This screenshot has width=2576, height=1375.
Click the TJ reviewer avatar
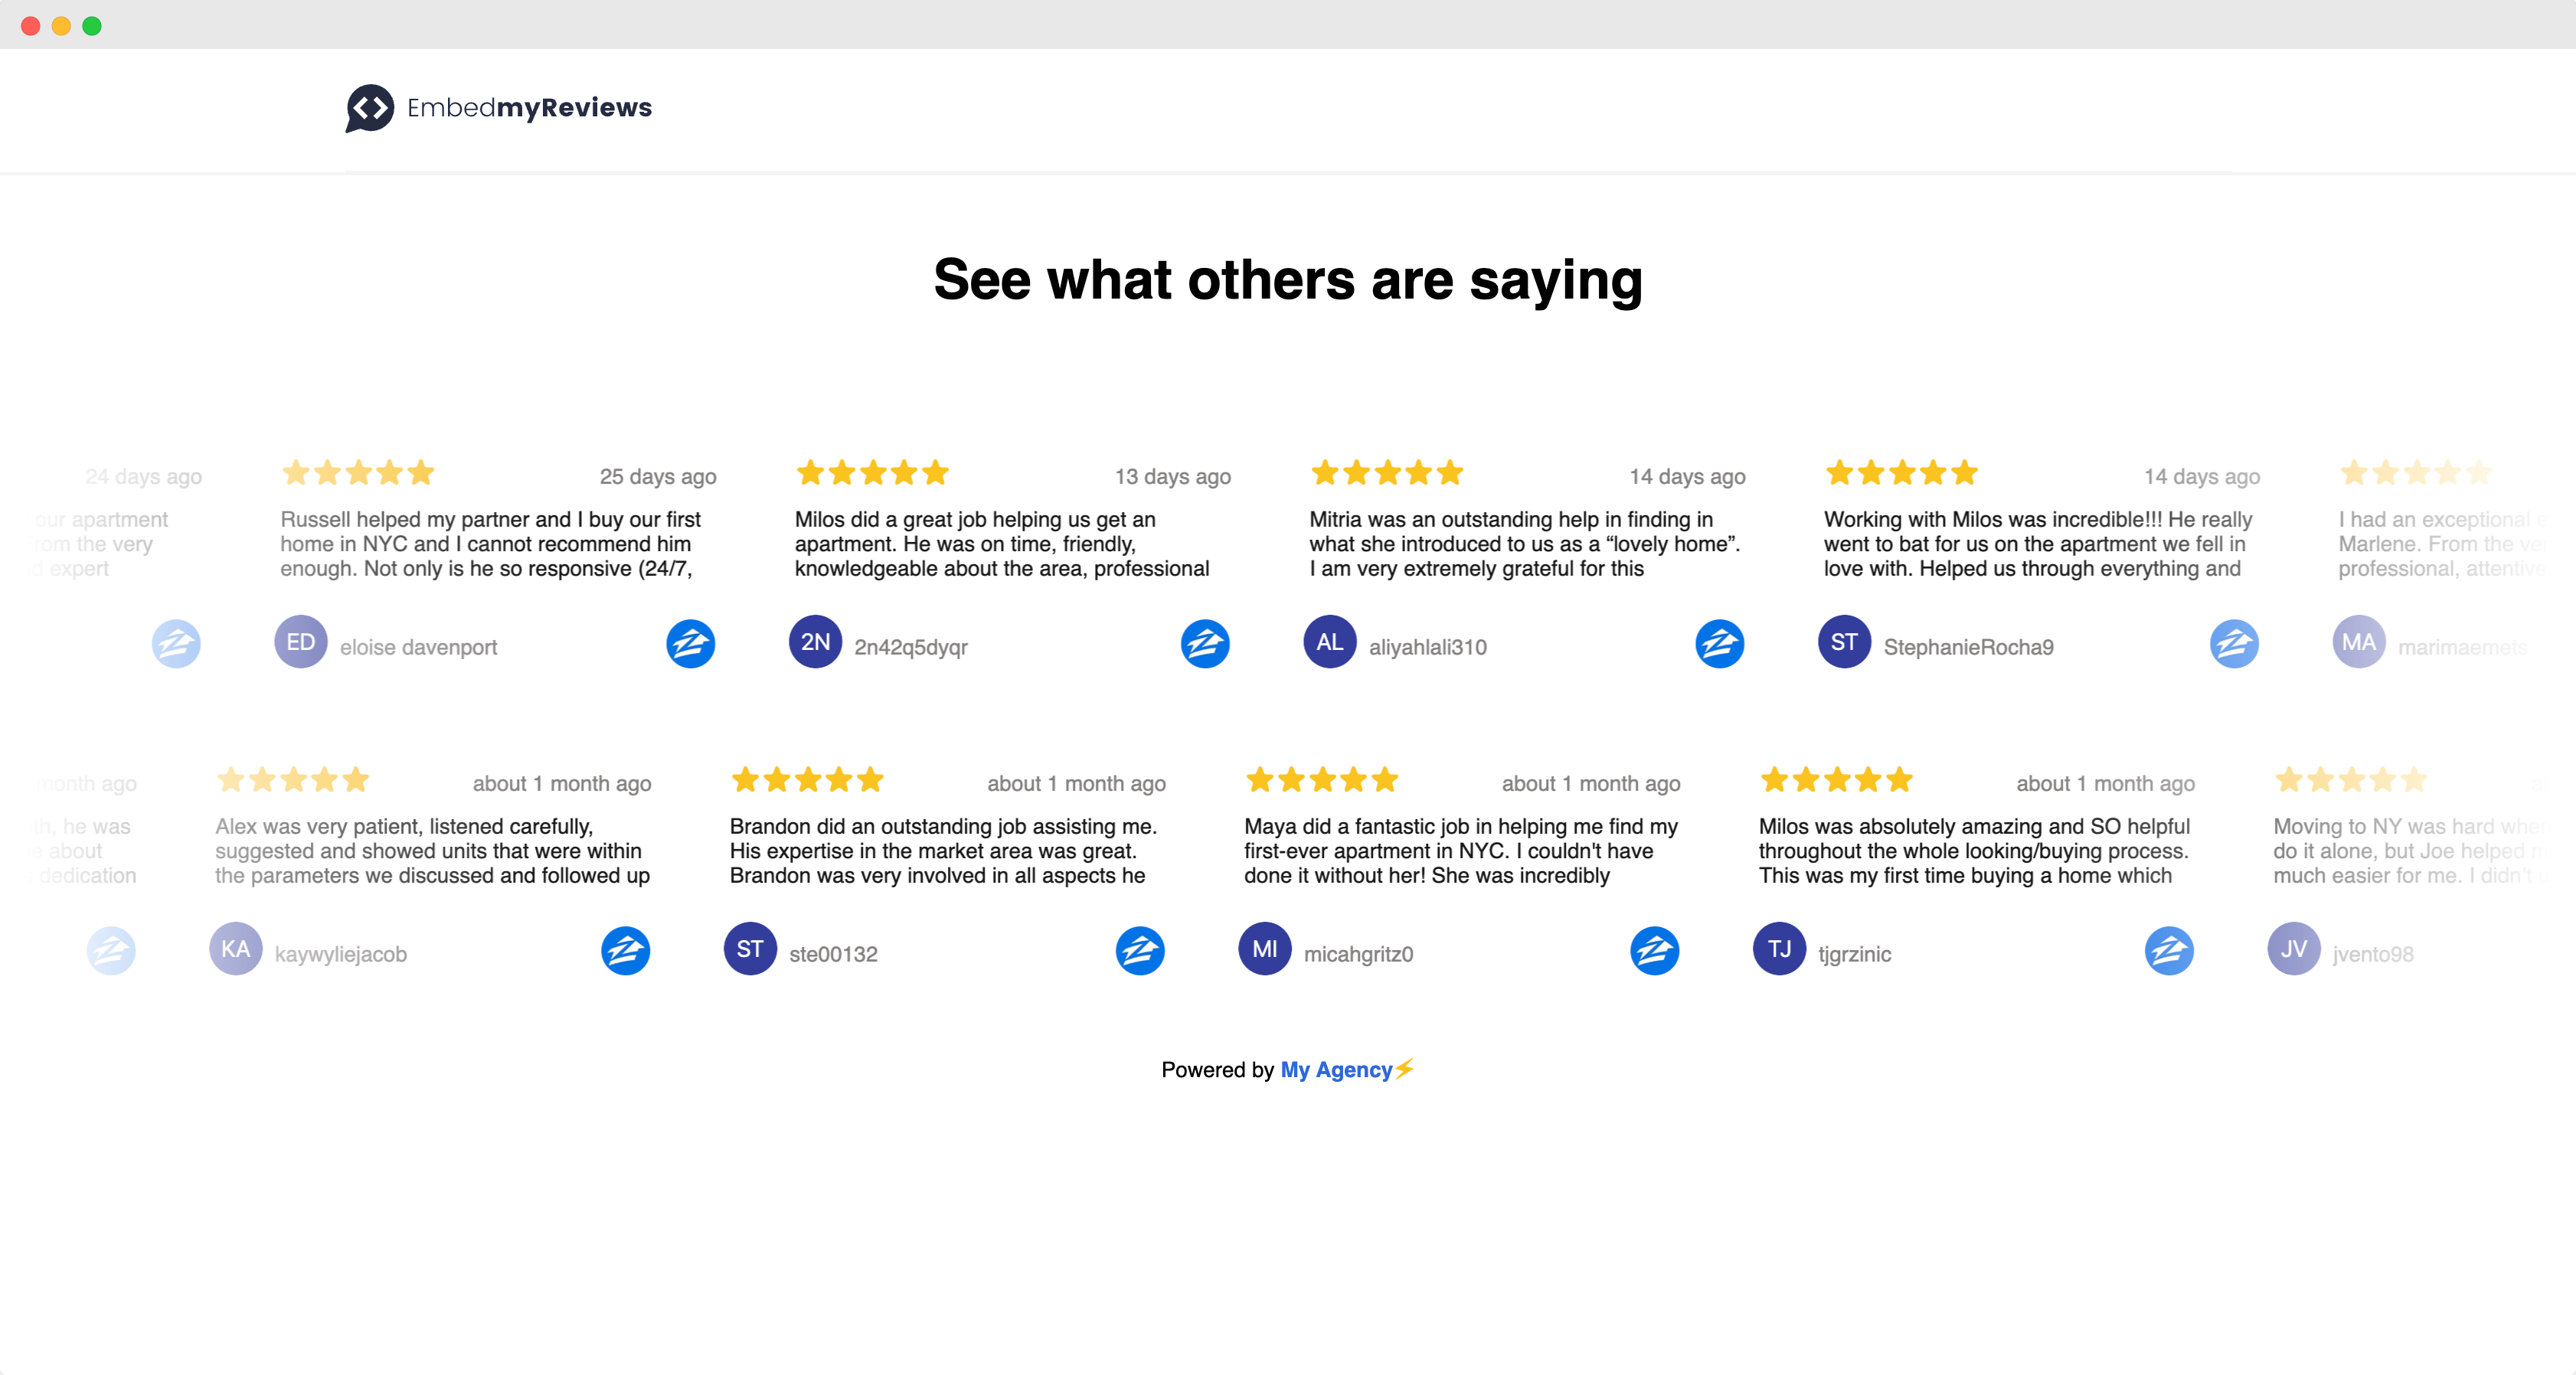click(1779, 949)
